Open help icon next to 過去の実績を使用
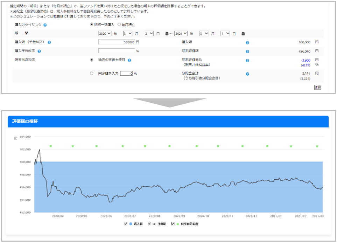 [x=129, y=60]
